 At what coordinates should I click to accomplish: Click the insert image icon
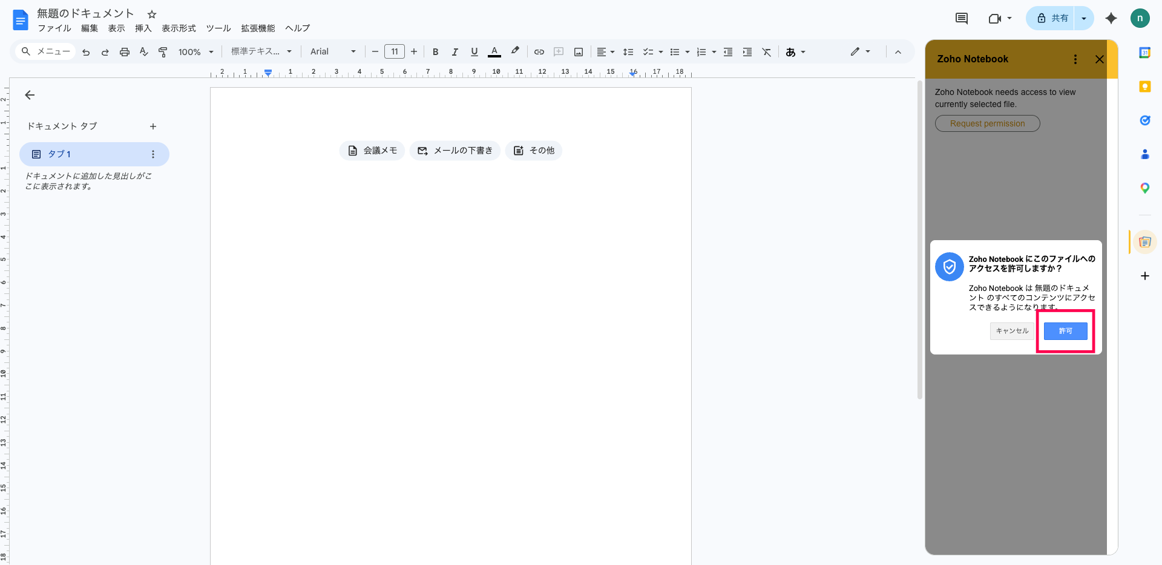579,52
